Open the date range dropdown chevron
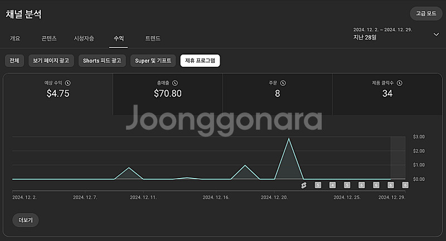 point(436,35)
